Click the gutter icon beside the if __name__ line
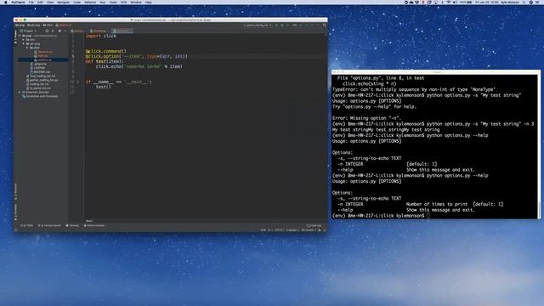This screenshot has height=306, width=544. coord(77,82)
